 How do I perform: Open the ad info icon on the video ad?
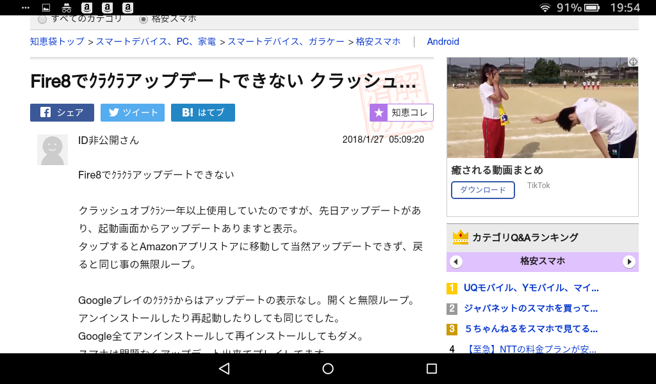(x=633, y=62)
